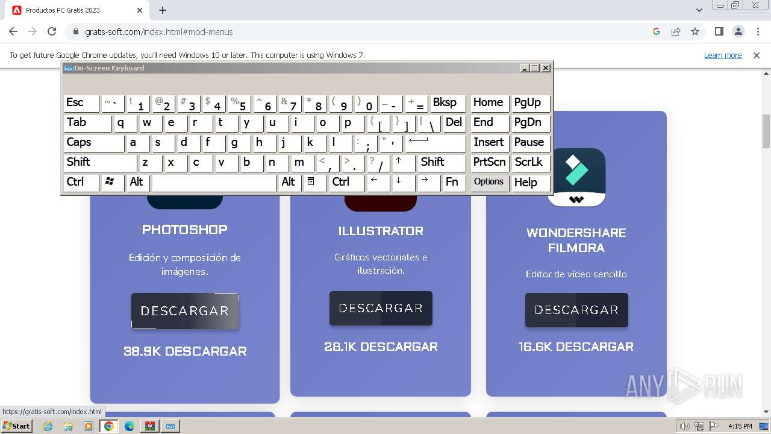Click the Del key on keyboard

[x=455, y=123]
